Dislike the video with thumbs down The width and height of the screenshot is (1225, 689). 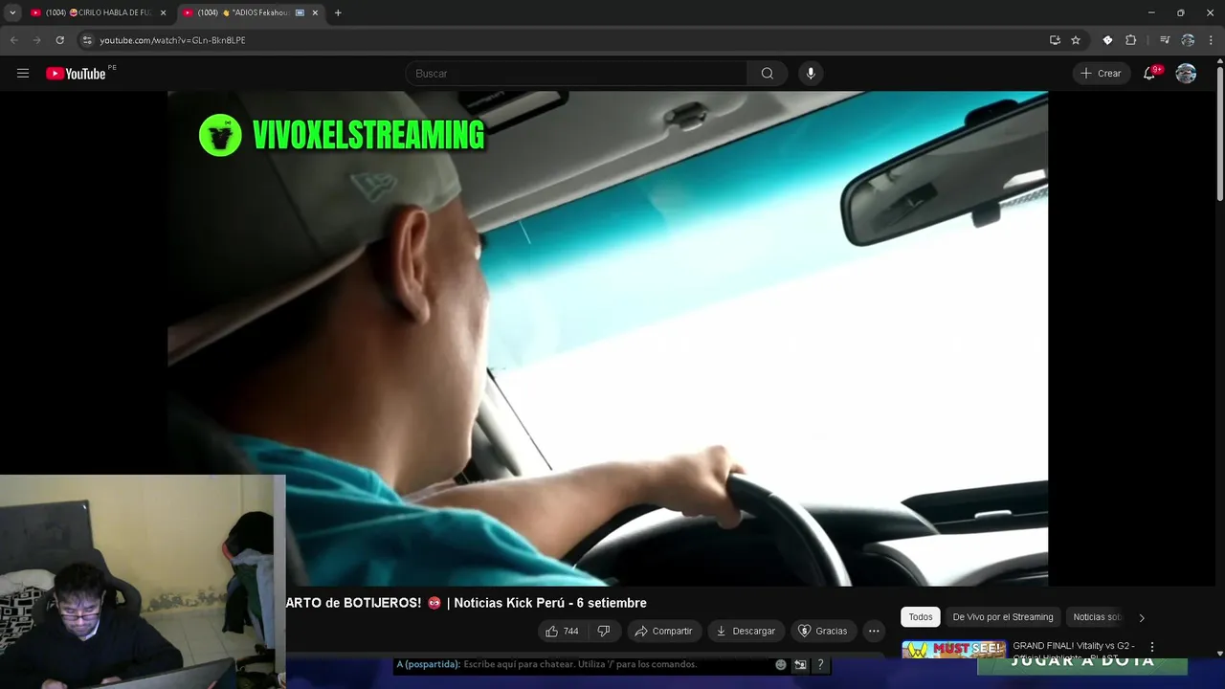[603, 631]
